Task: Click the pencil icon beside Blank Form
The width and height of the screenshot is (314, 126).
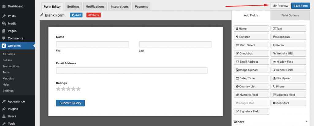Action: 42,15
